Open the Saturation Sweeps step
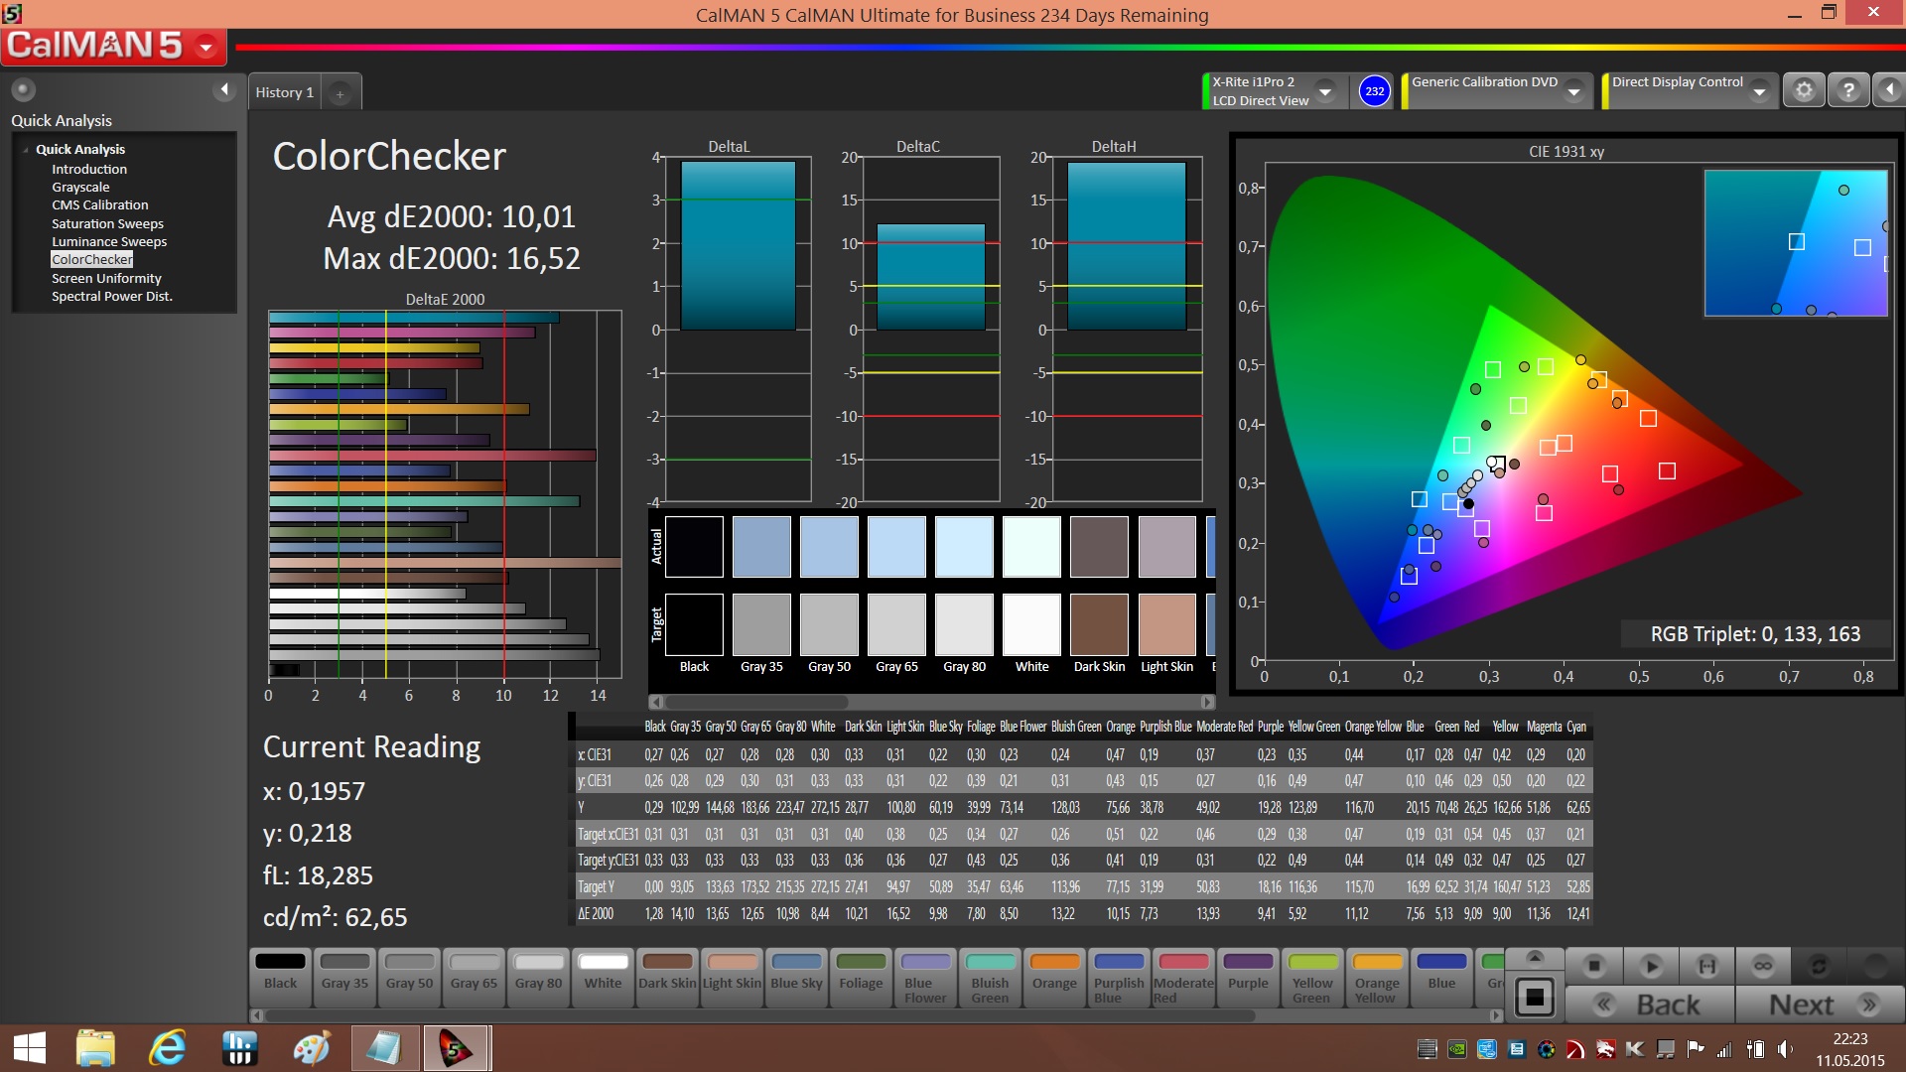This screenshot has width=1906, height=1072. click(107, 223)
